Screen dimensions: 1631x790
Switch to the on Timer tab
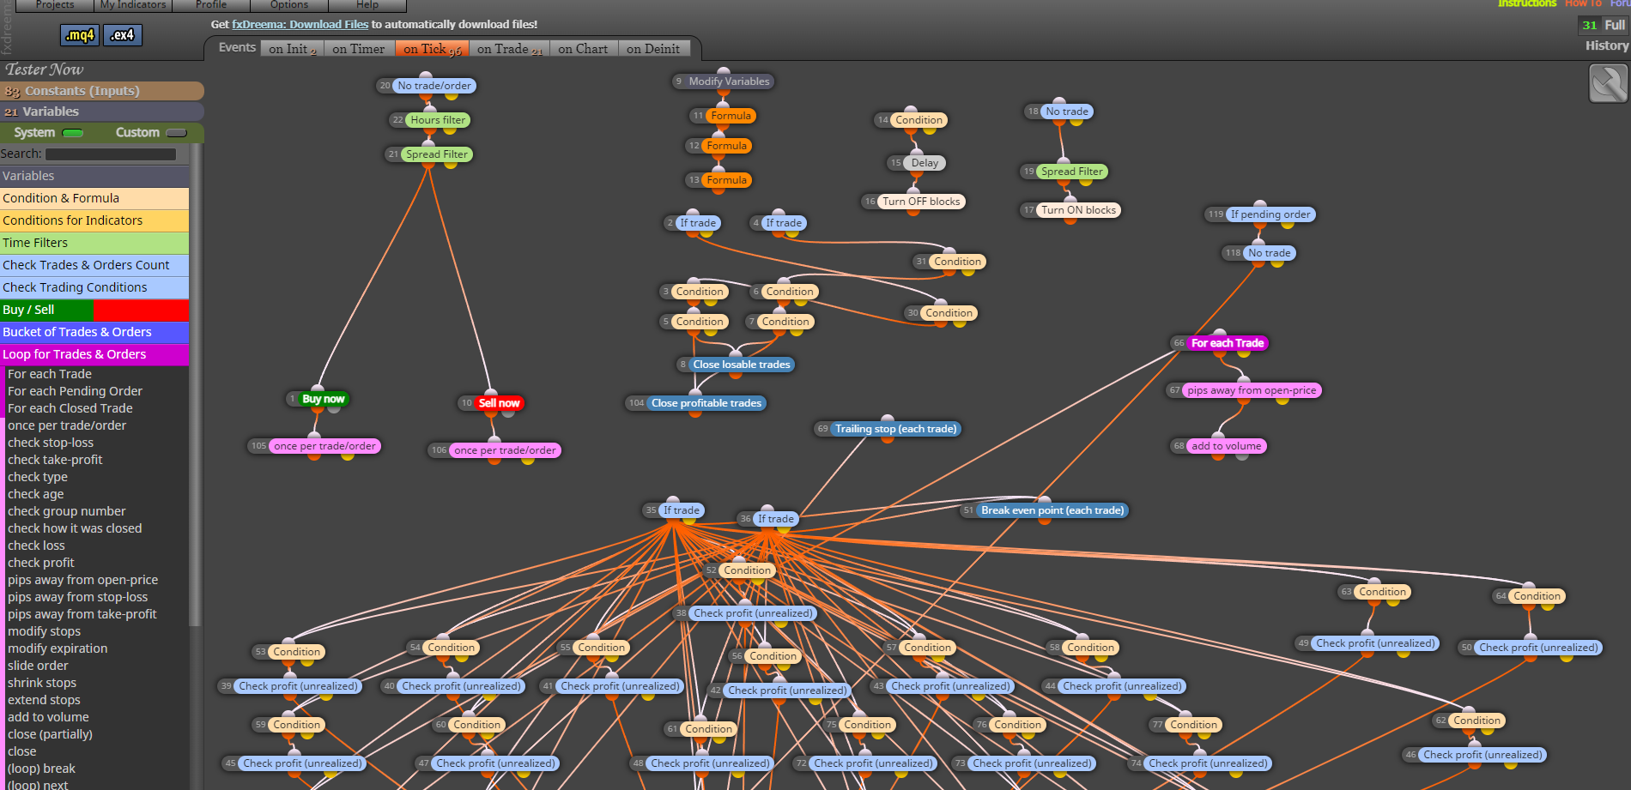click(x=359, y=49)
